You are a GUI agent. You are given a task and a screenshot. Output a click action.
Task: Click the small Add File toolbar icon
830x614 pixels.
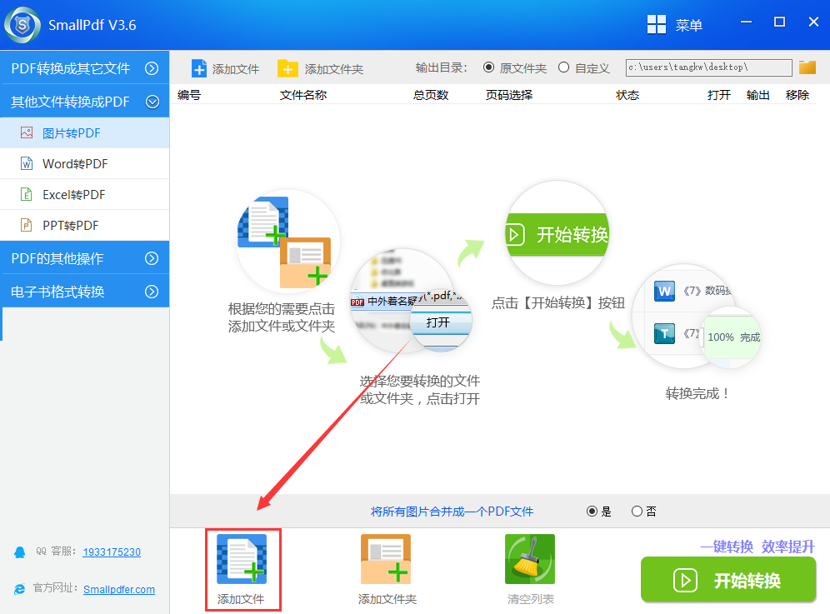[199, 68]
